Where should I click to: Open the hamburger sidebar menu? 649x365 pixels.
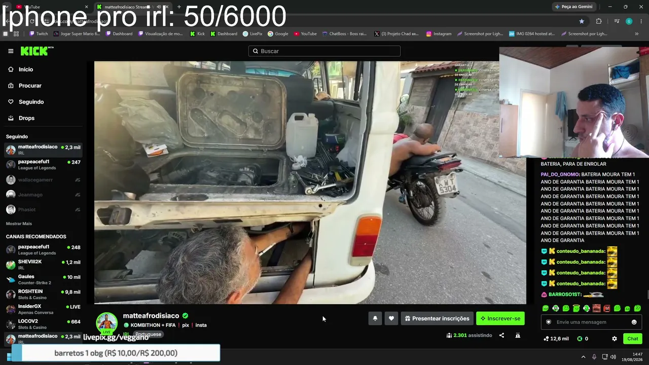(x=11, y=51)
